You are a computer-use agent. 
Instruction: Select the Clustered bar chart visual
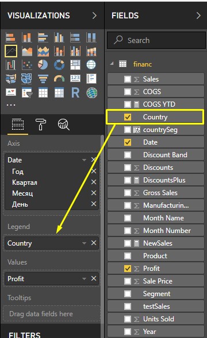coord(43,37)
